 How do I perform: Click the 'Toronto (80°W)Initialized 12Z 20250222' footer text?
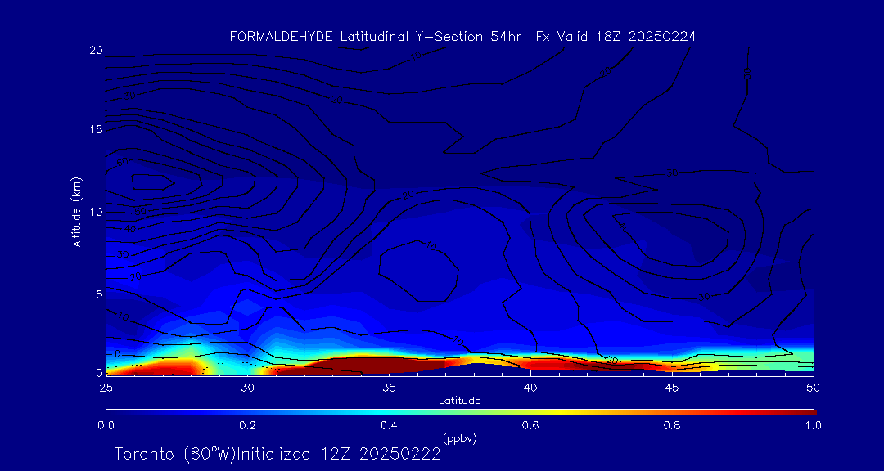[277, 454]
